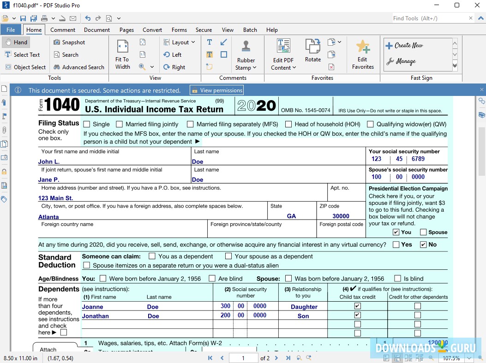Check Married filing jointly box
486x363 pixels.
[x=120, y=124]
